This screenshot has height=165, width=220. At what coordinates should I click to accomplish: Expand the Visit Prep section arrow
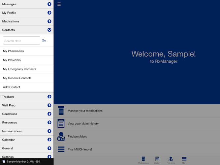coord(49,105)
